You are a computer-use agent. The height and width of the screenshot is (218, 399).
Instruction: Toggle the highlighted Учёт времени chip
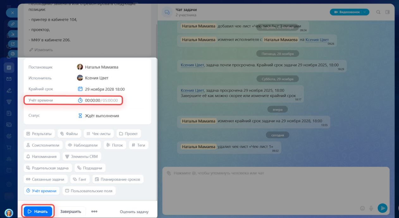coord(41,191)
